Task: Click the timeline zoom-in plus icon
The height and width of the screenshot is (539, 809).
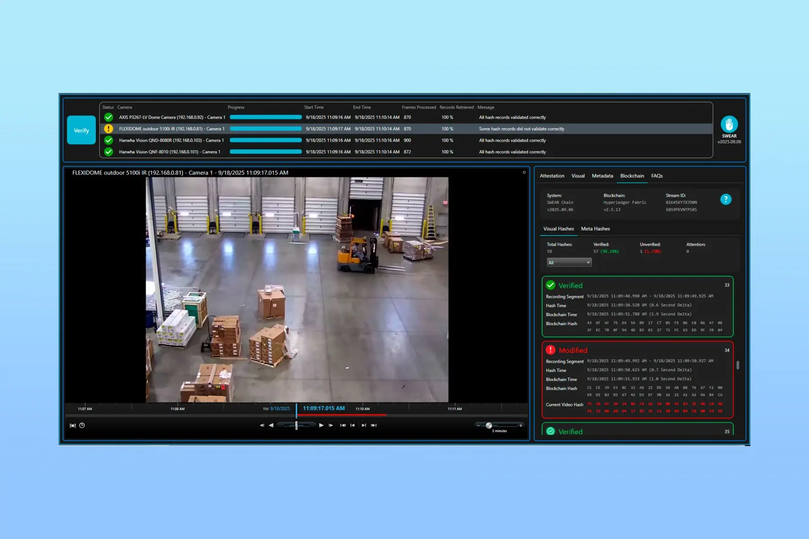Action: [x=521, y=425]
